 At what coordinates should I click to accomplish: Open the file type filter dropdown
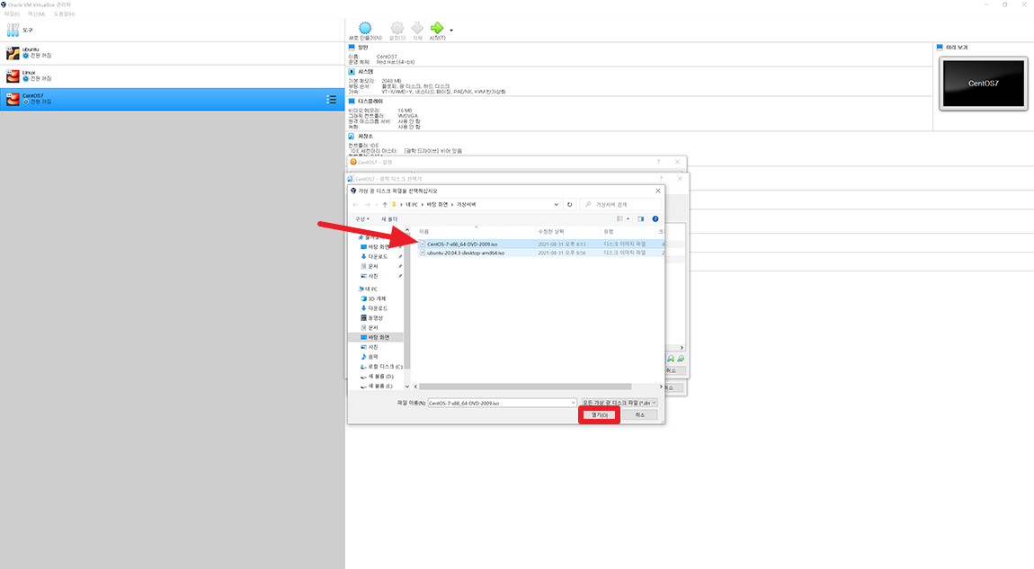pyautogui.click(x=620, y=403)
